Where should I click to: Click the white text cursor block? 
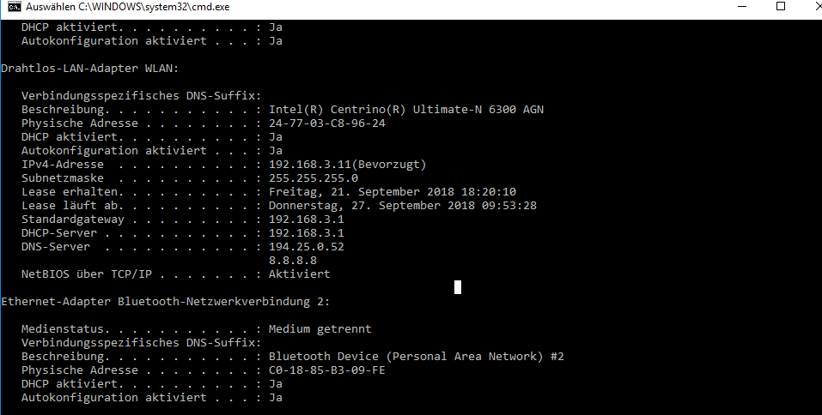pyautogui.click(x=458, y=287)
